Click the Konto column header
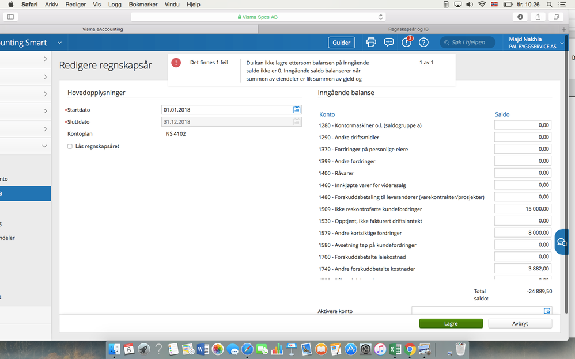Viewport: 575px width, 359px height. (x=327, y=114)
